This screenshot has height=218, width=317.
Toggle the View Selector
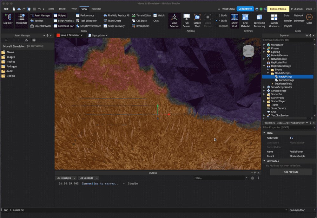click(x=174, y=21)
